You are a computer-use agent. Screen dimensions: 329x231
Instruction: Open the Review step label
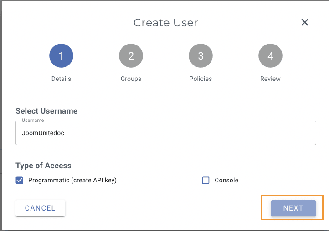[x=270, y=79]
